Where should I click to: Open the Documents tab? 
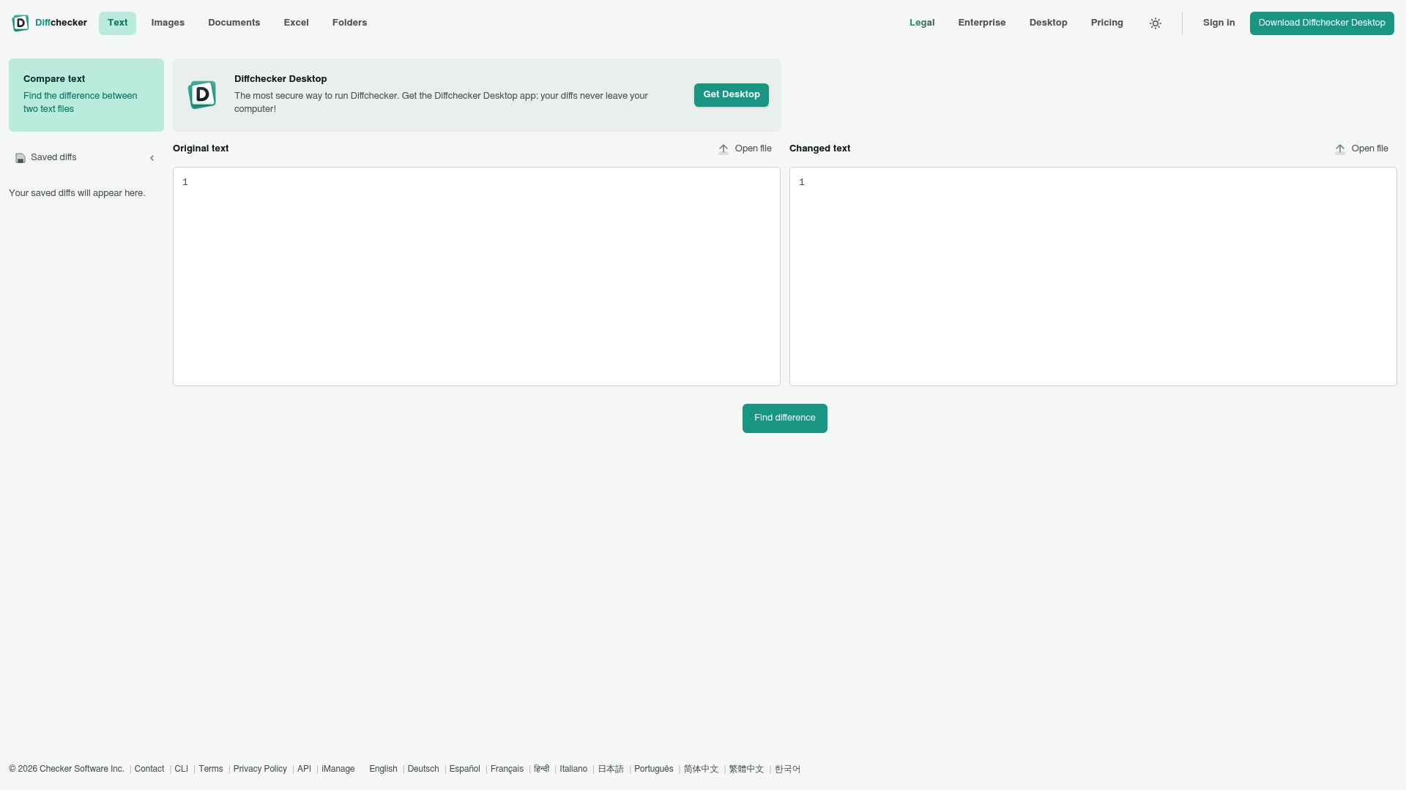tap(234, 23)
